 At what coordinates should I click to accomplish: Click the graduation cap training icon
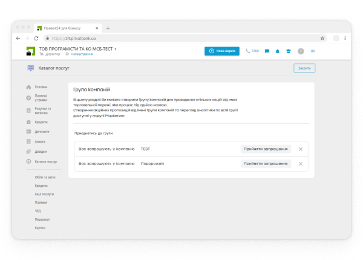coord(288,51)
